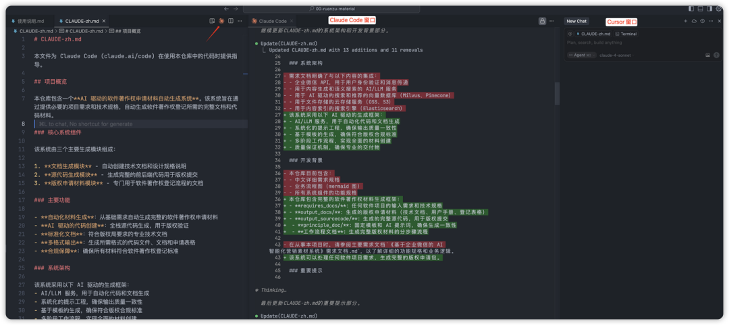Screen dimensions: 729x325
Task: Click the Claude Code icon in editor toolbar
Action: click(x=221, y=21)
